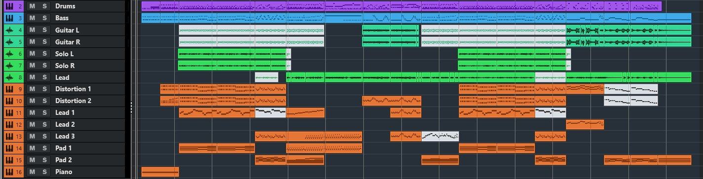Solo the Distortion 2 track
This screenshot has width=703, height=179.
coord(44,101)
